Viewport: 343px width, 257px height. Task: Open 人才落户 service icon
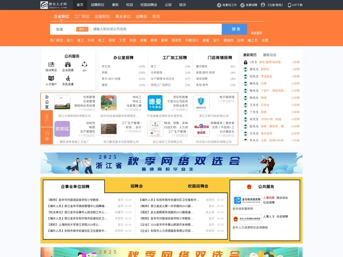pyautogui.click(x=51, y=78)
